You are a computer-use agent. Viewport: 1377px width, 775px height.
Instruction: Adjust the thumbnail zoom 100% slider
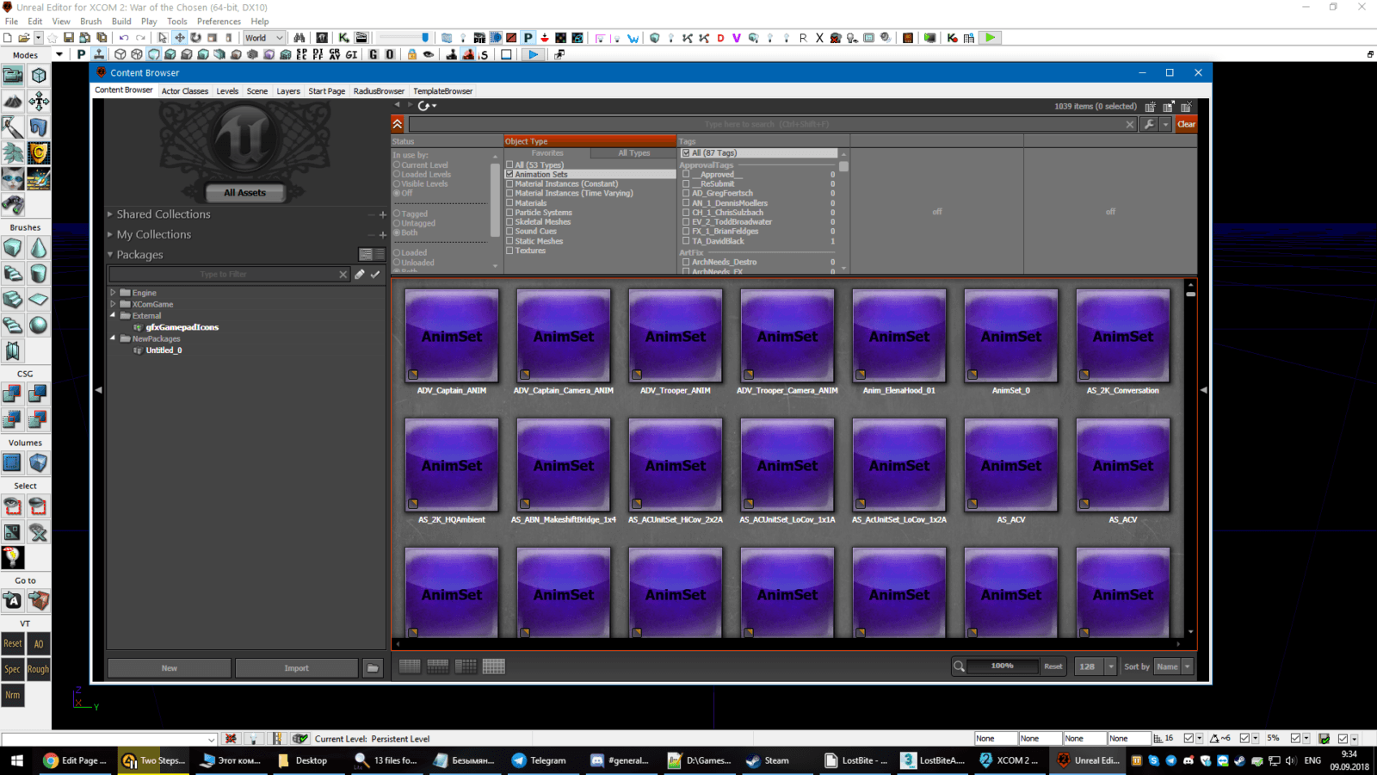(1003, 666)
